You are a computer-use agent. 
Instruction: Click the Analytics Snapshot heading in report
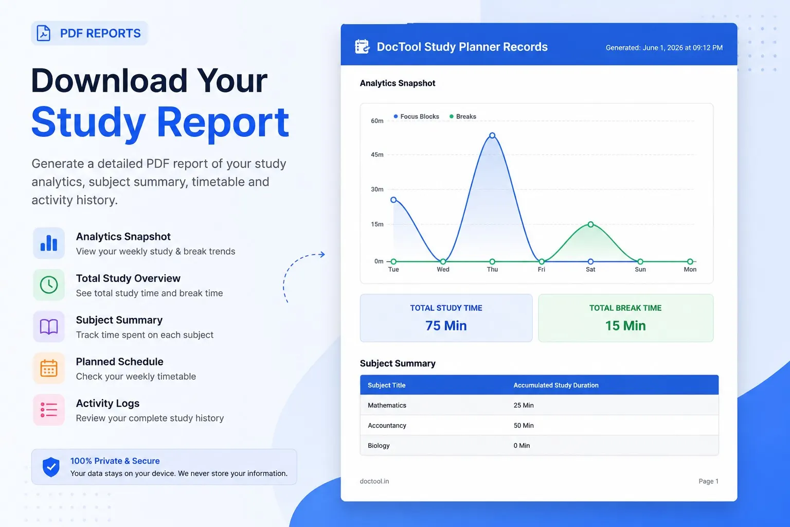398,83
